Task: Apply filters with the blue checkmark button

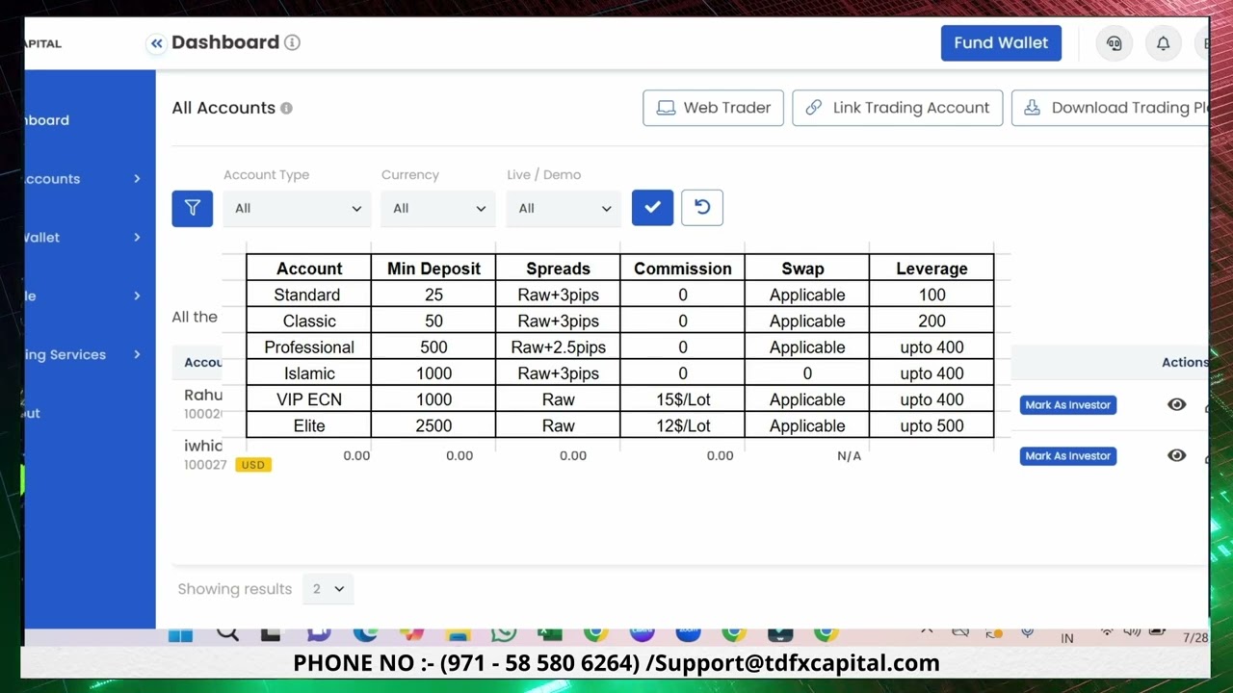Action: [652, 207]
